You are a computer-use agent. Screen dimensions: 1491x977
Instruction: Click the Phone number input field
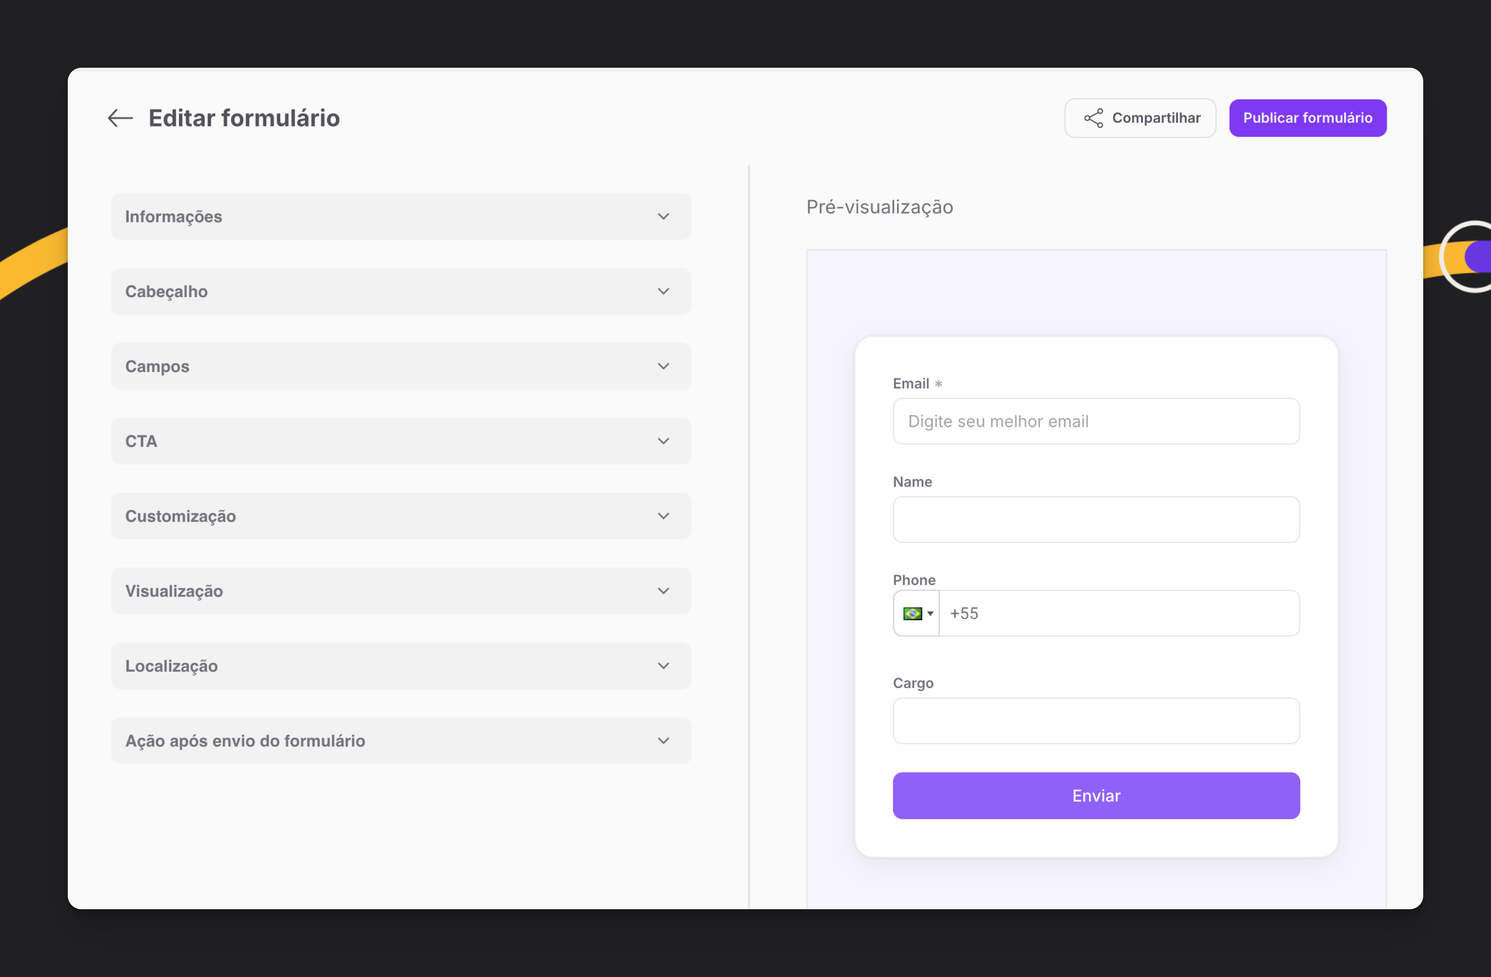coord(1119,613)
